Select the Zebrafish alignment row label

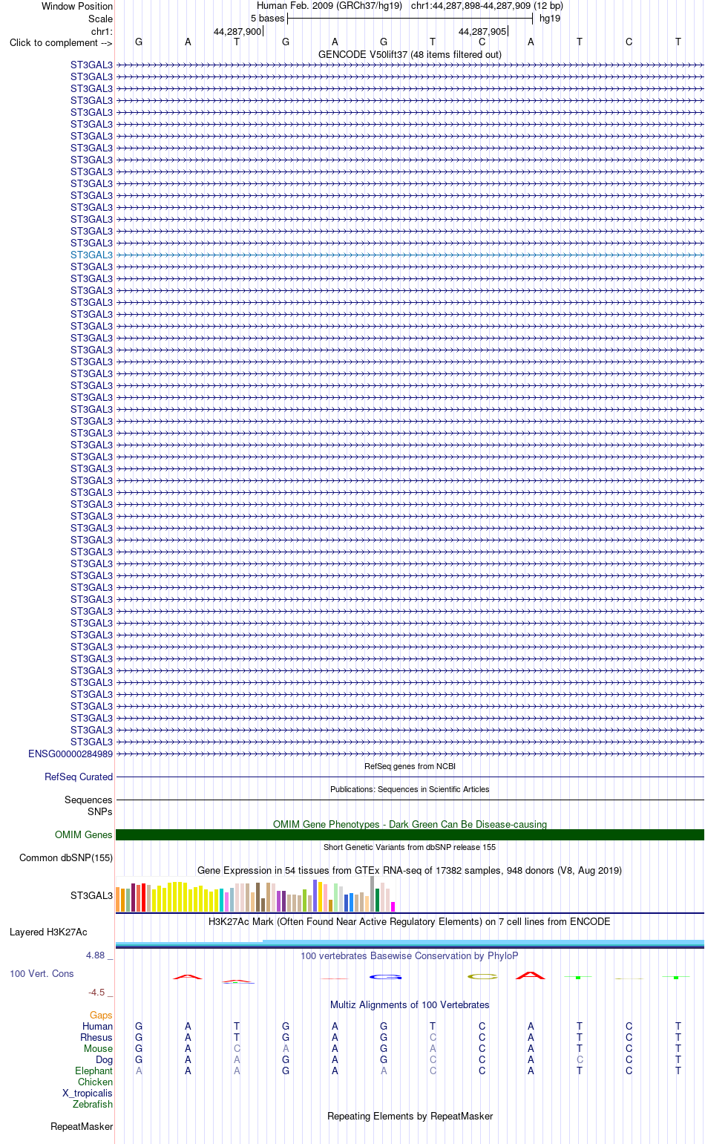[93, 1104]
